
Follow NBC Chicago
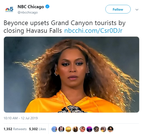pos(118,9)
